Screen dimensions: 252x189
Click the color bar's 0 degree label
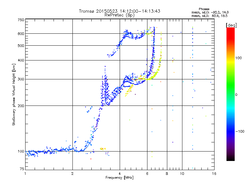coord(236,94)
